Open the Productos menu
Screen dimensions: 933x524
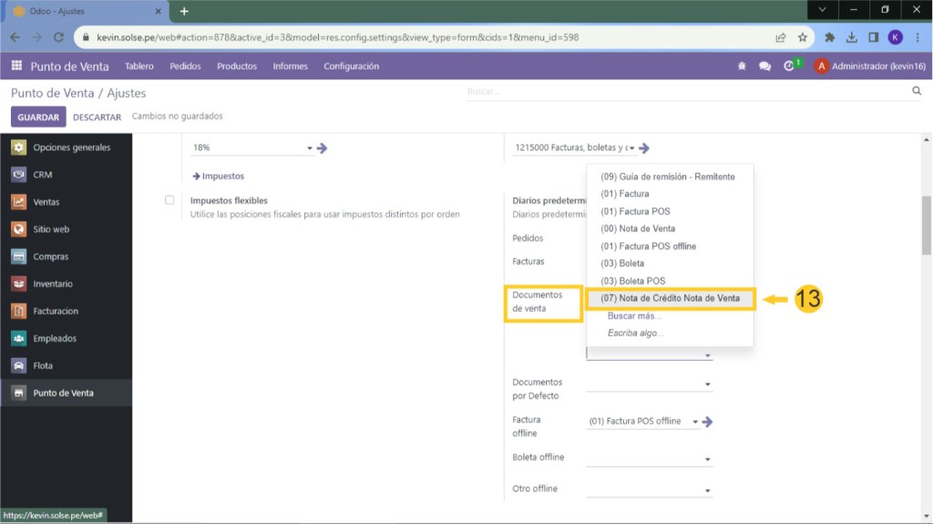coord(237,67)
